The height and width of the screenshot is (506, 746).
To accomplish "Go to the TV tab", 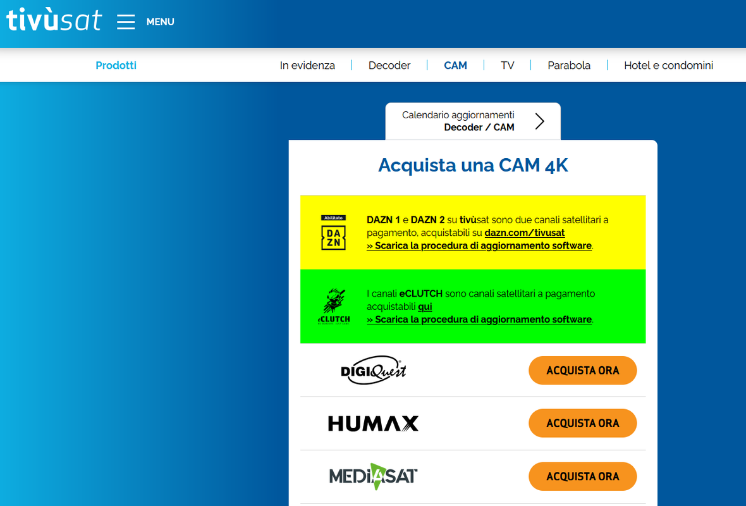I will 507,65.
